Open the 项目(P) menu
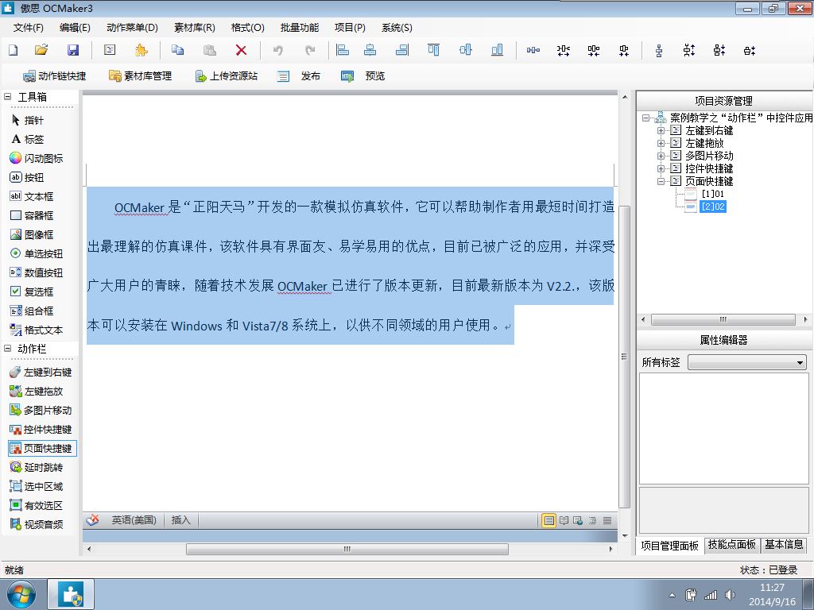The width and height of the screenshot is (814, 610). click(350, 28)
